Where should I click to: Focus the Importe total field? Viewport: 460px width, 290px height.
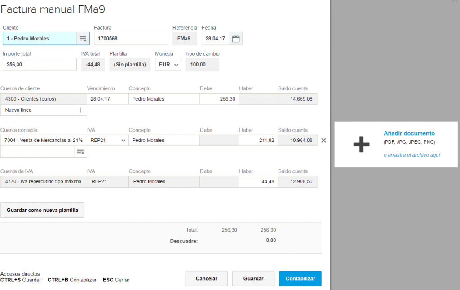pyautogui.click(x=40, y=65)
